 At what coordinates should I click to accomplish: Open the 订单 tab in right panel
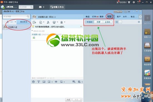pyautogui.click(x=95, y=17)
